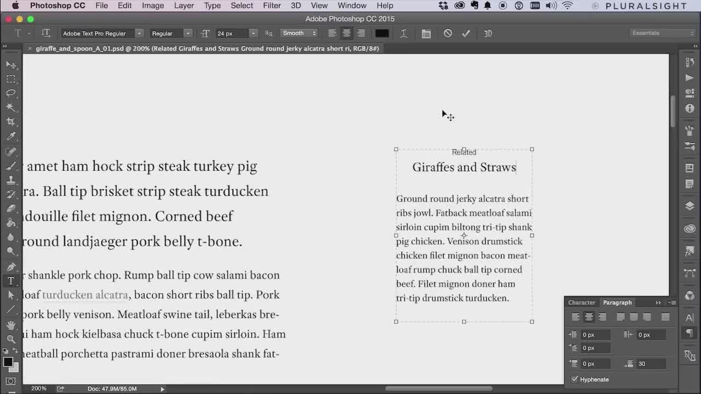The width and height of the screenshot is (701, 394).
Task: Commit current text edits
Action: coord(466,33)
